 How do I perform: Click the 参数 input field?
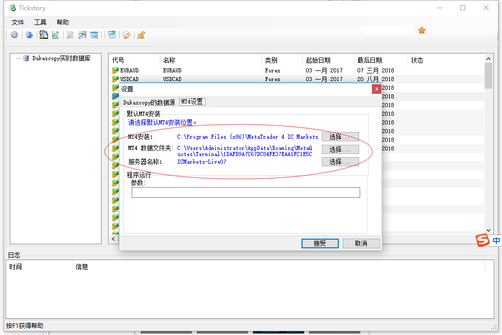[246, 192]
